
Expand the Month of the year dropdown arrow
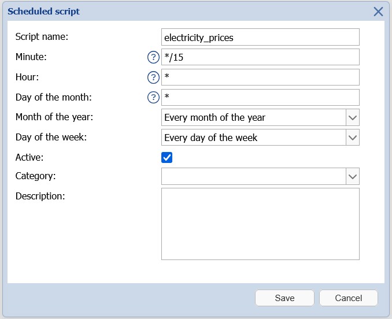pyautogui.click(x=352, y=117)
